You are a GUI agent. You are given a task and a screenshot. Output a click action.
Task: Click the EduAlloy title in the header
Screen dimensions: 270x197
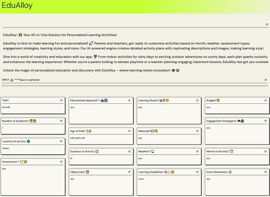pyautogui.click(x=17, y=6)
